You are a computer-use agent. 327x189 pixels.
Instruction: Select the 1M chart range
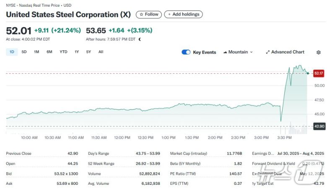coord(36,52)
